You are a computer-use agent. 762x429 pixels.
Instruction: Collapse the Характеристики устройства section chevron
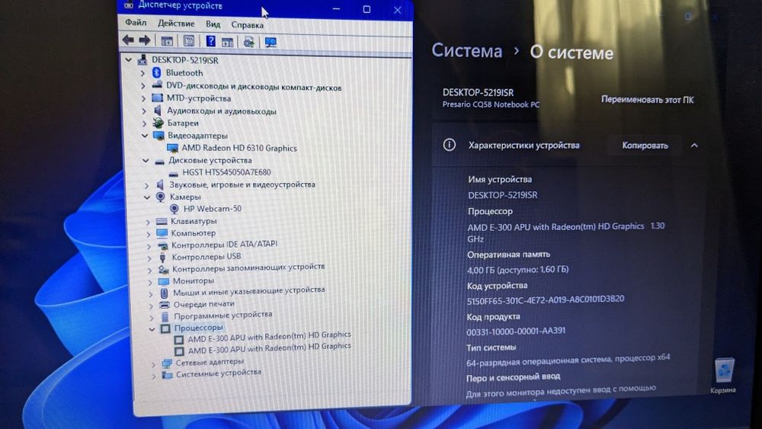pos(694,146)
